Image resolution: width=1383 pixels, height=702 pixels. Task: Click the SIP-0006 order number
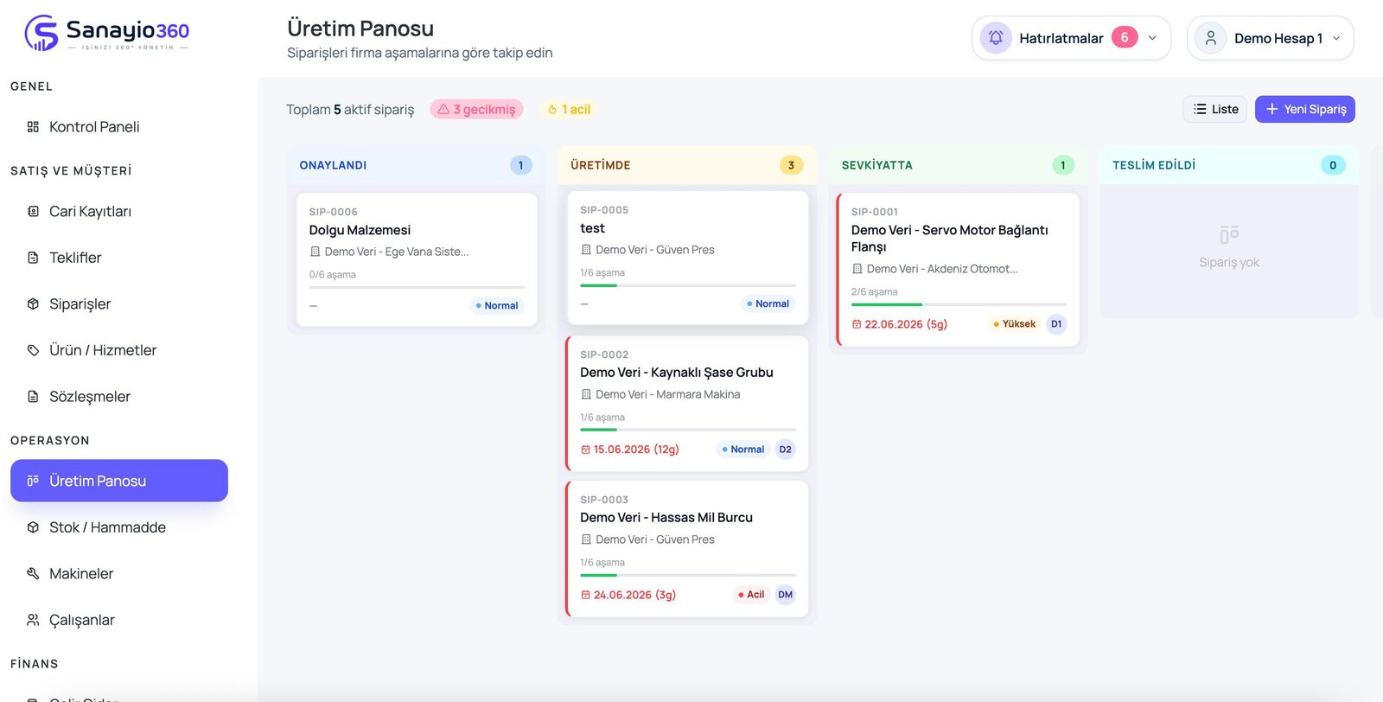pyautogui.click(x=333, y=212)
